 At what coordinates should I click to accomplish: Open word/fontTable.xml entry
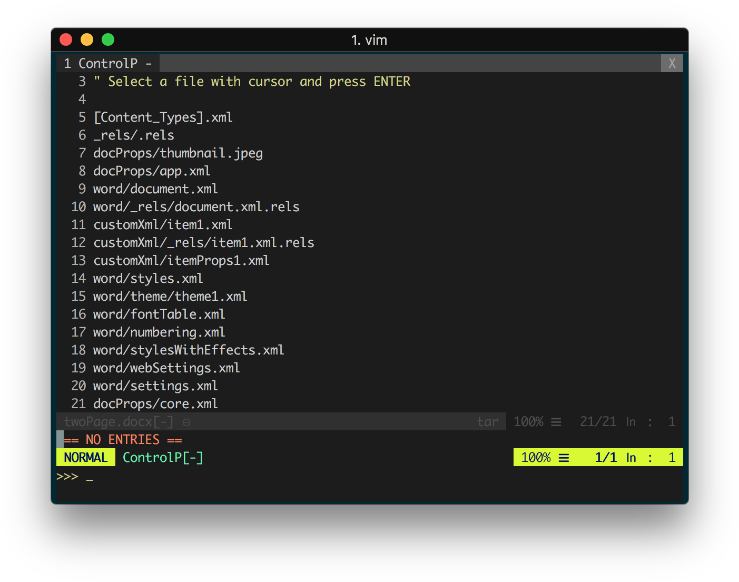point(159,314)
